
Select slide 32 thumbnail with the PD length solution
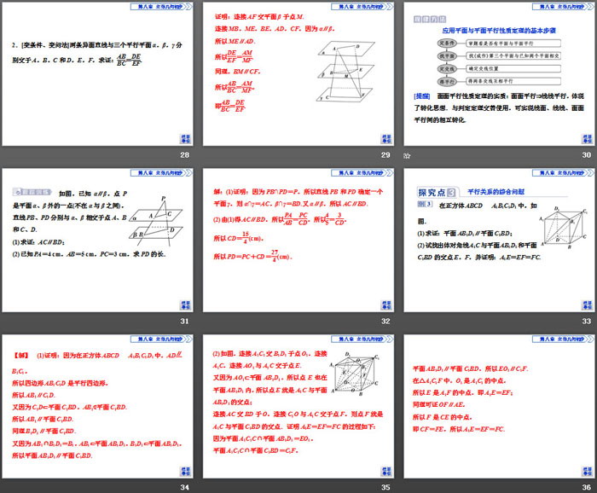pos(298,241)
